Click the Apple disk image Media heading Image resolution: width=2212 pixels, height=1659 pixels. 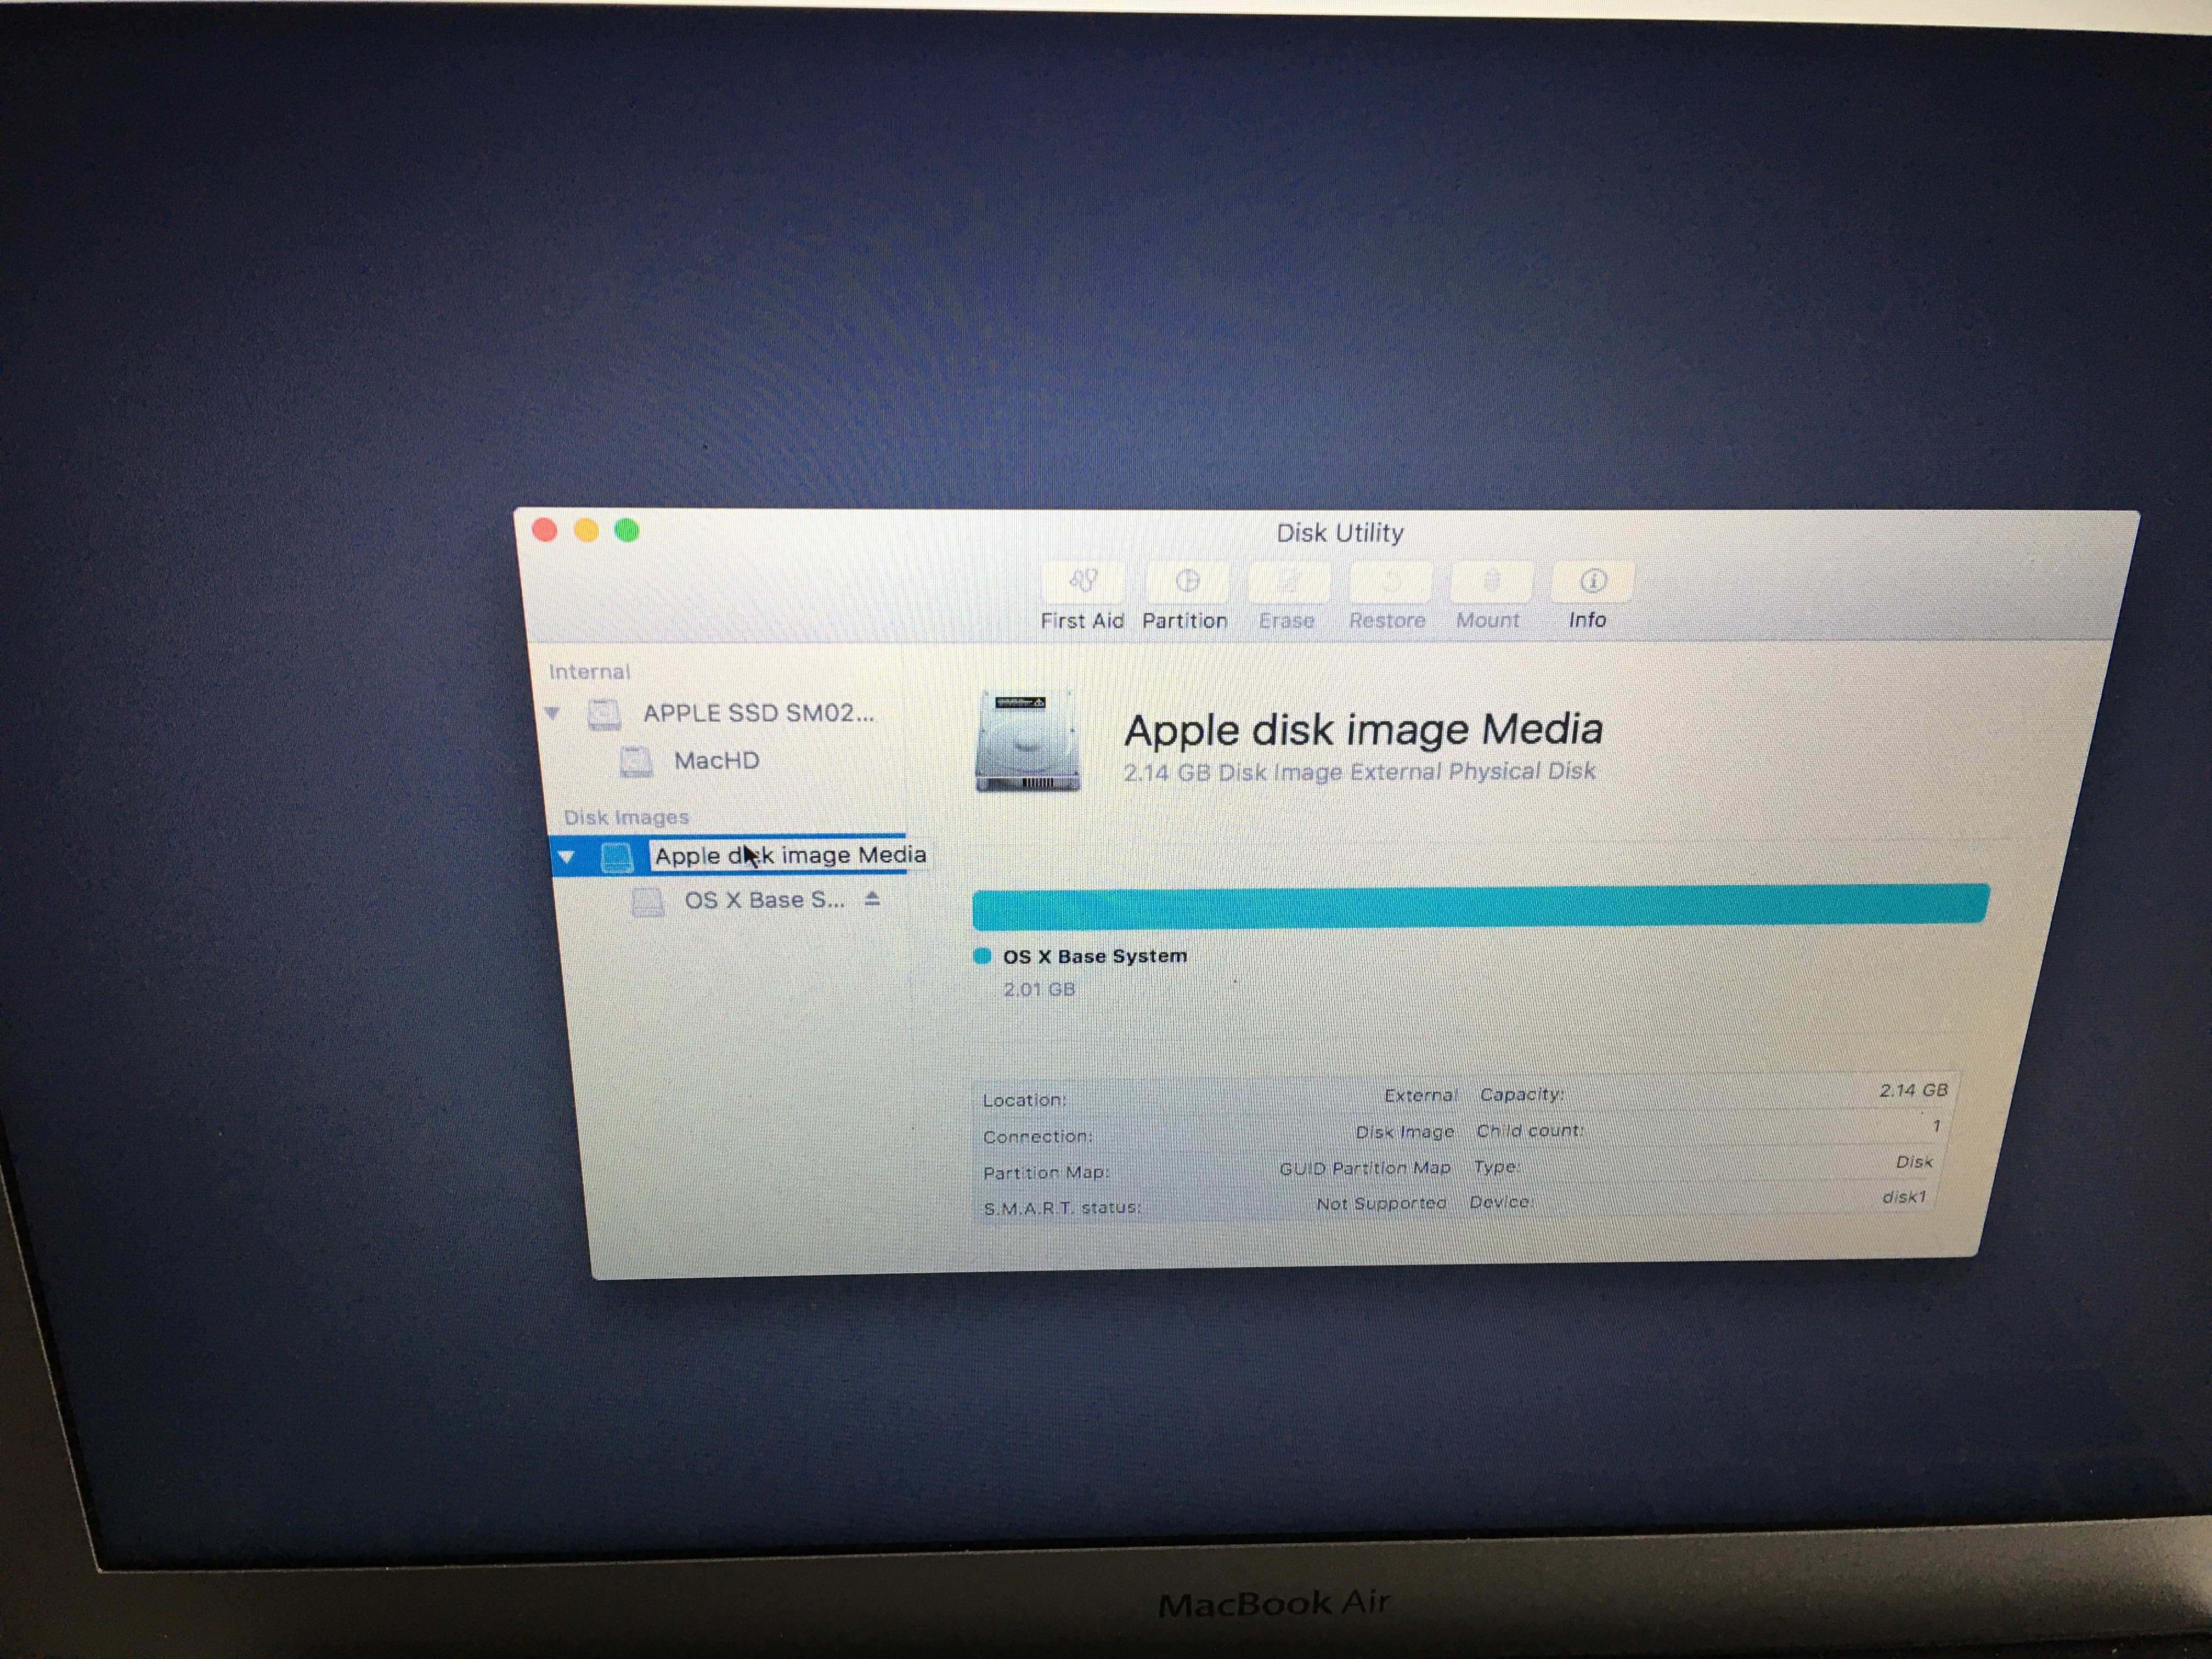point(1362,730)
